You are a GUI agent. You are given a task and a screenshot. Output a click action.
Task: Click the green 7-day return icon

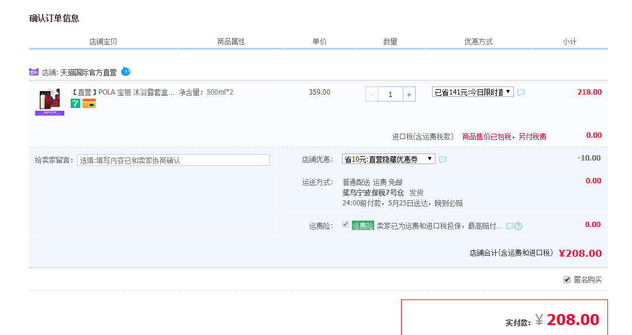tap(75, 104)
